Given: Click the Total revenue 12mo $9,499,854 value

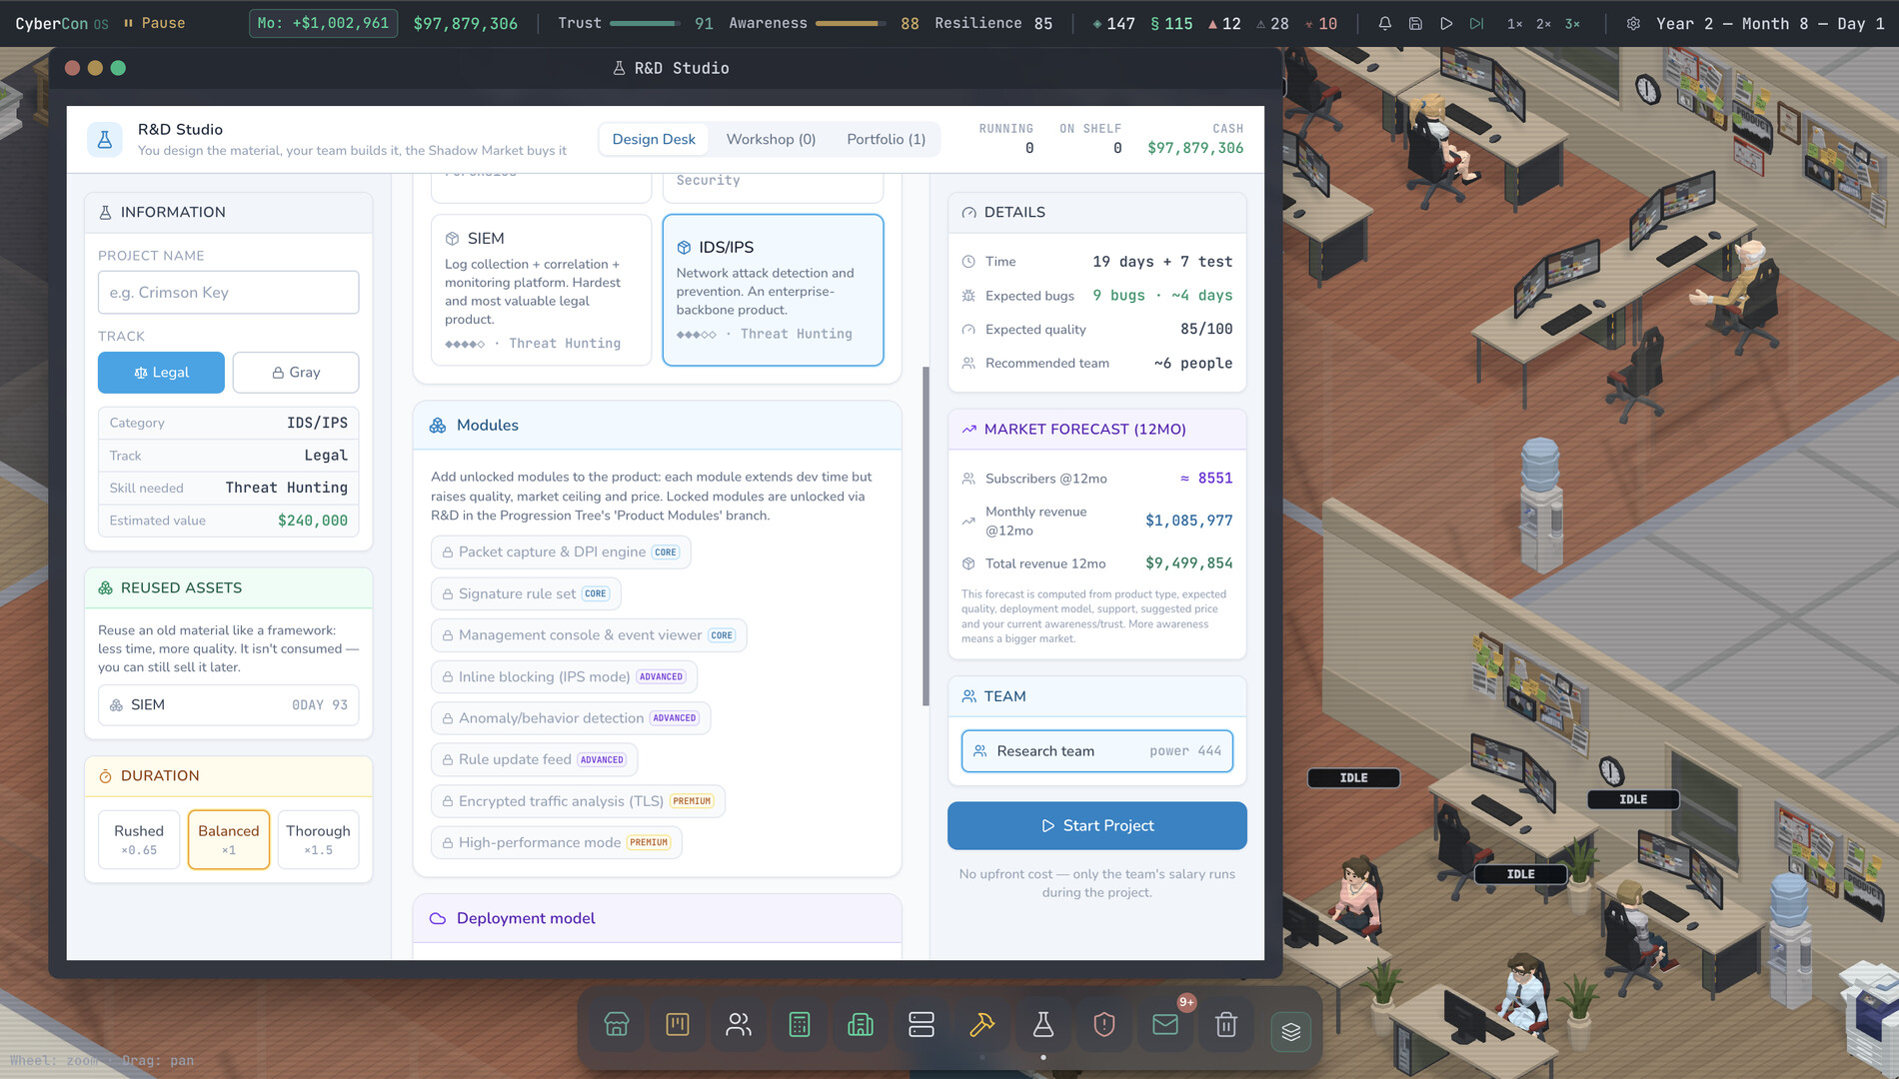Looking at the screenshot, I should (1188, 563).
